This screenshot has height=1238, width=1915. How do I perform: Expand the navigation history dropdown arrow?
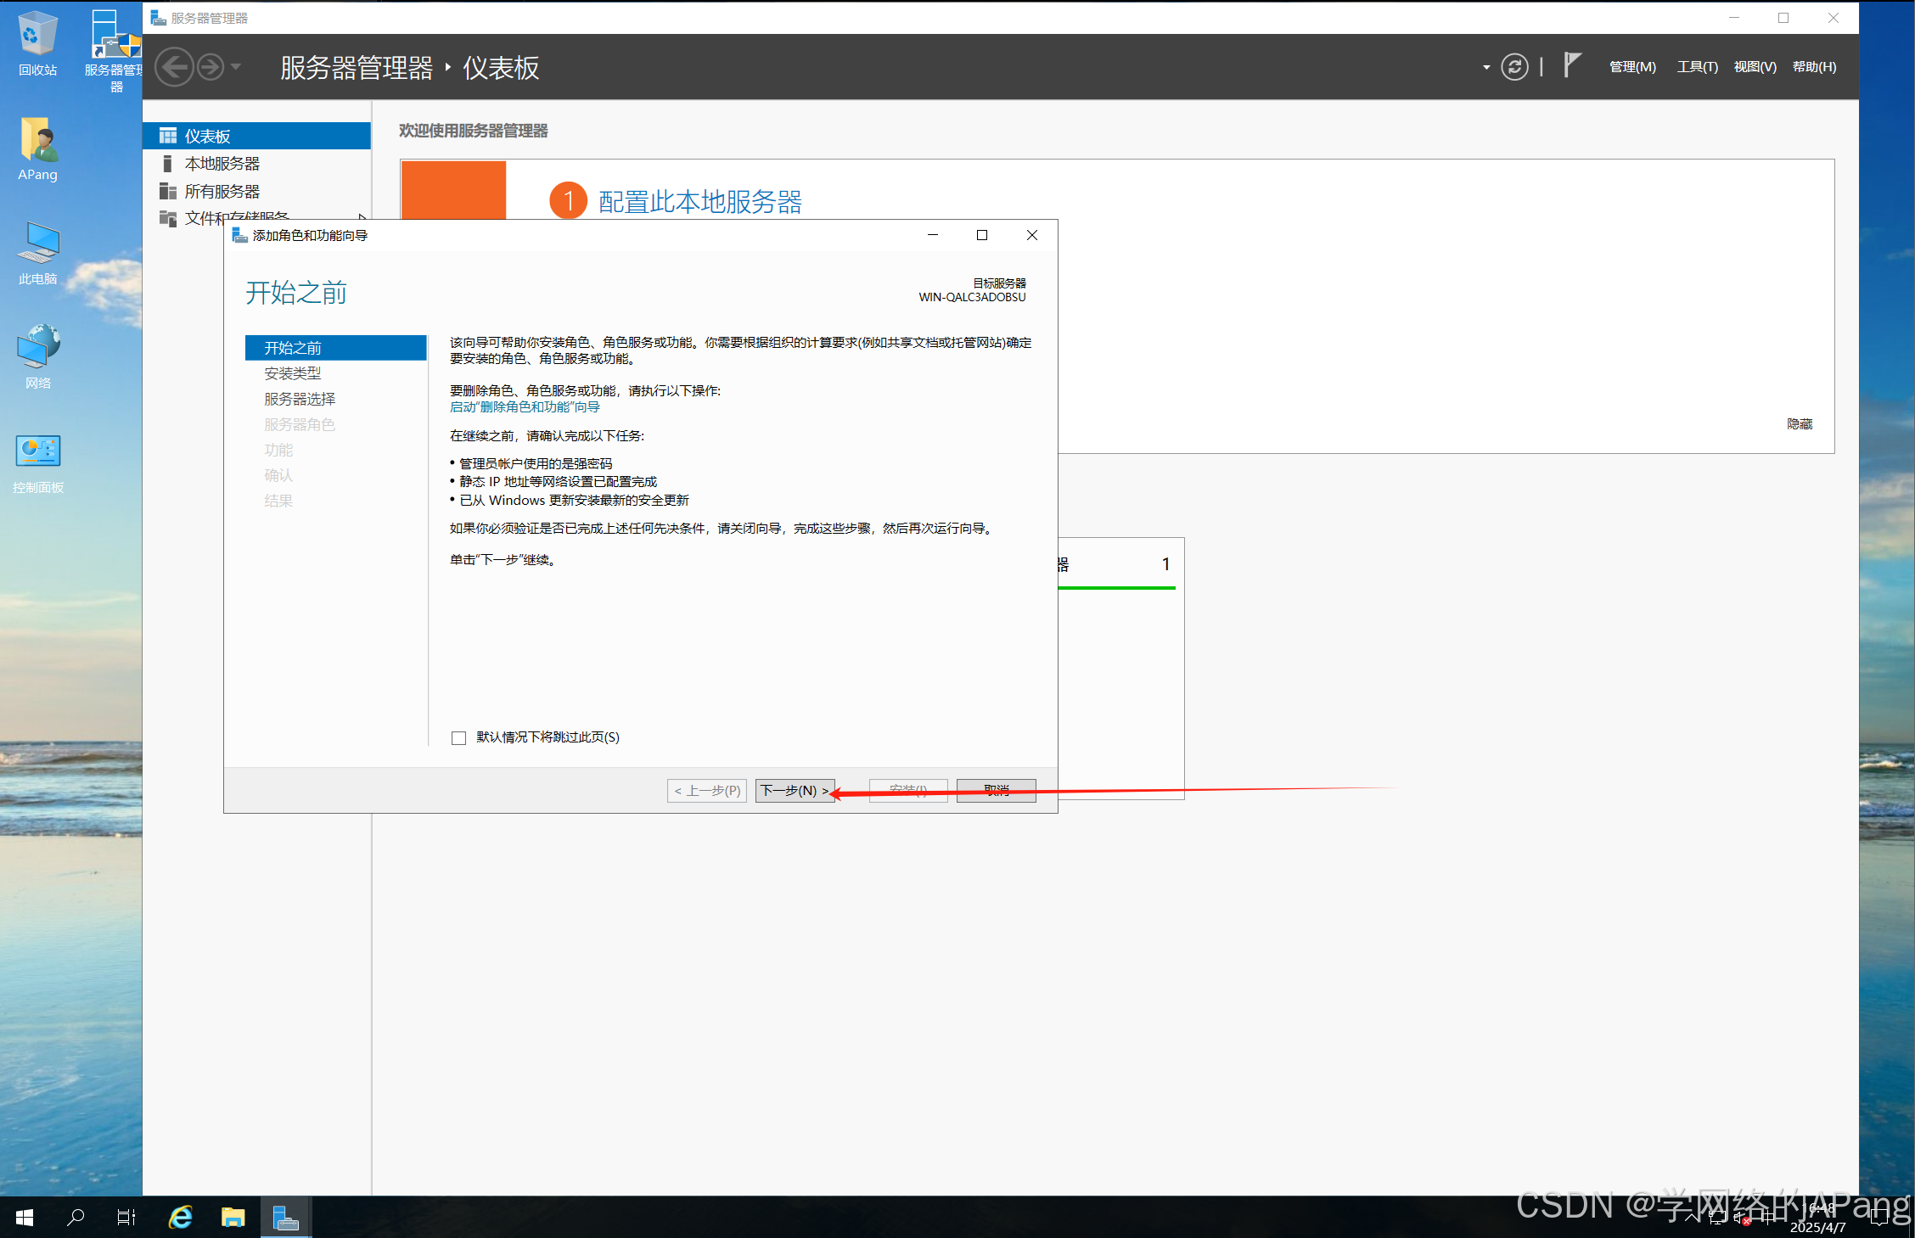coord(236,67)
